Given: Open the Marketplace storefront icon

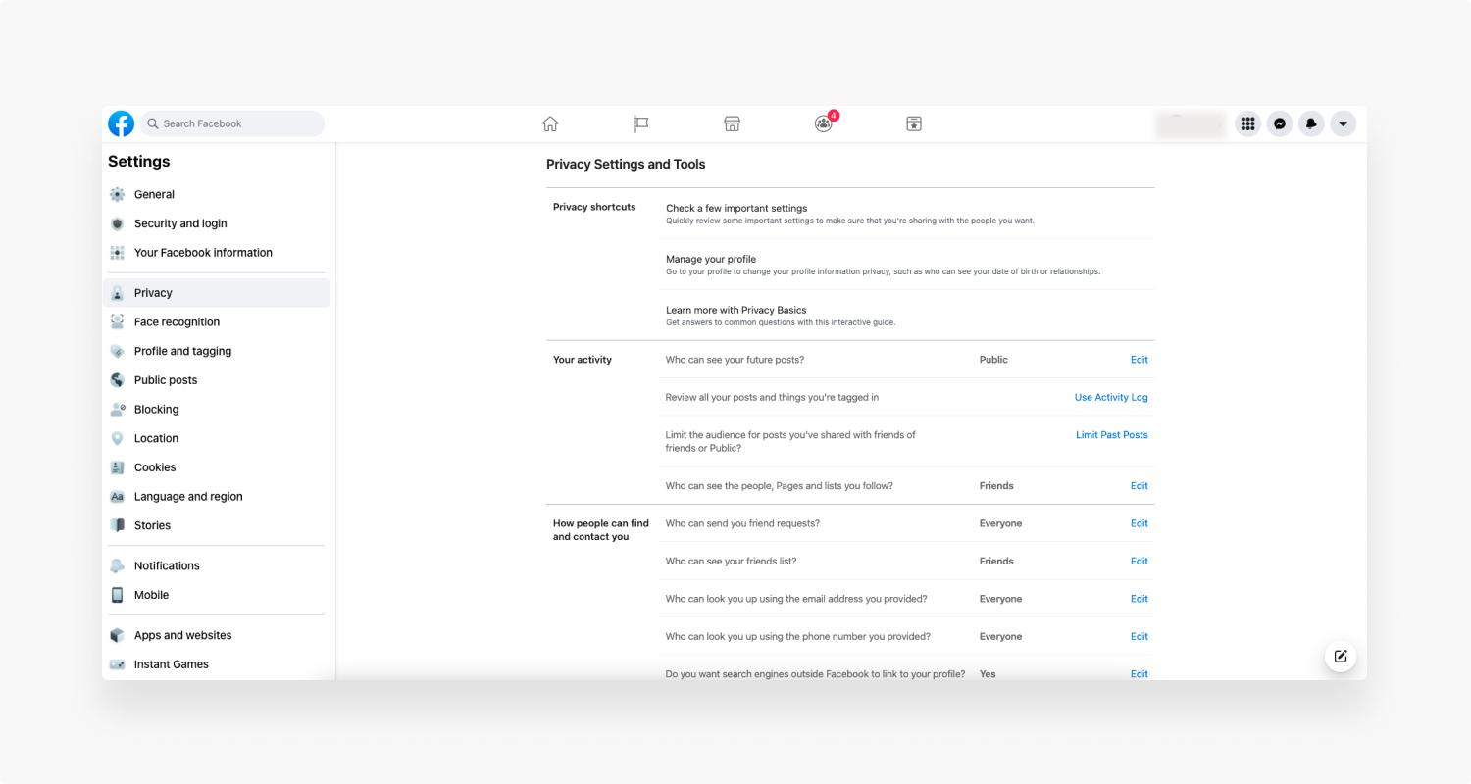Looking at the screenshot, I should pos(732,123).
